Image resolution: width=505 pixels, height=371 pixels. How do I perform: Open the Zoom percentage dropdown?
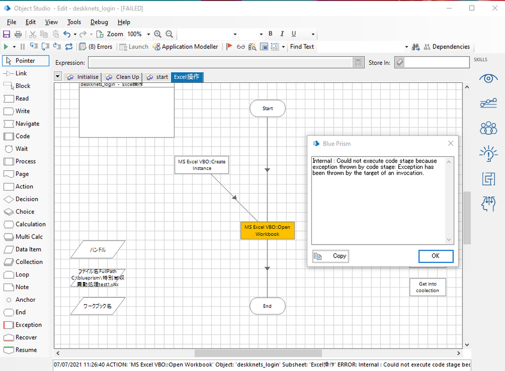(149, 34)
